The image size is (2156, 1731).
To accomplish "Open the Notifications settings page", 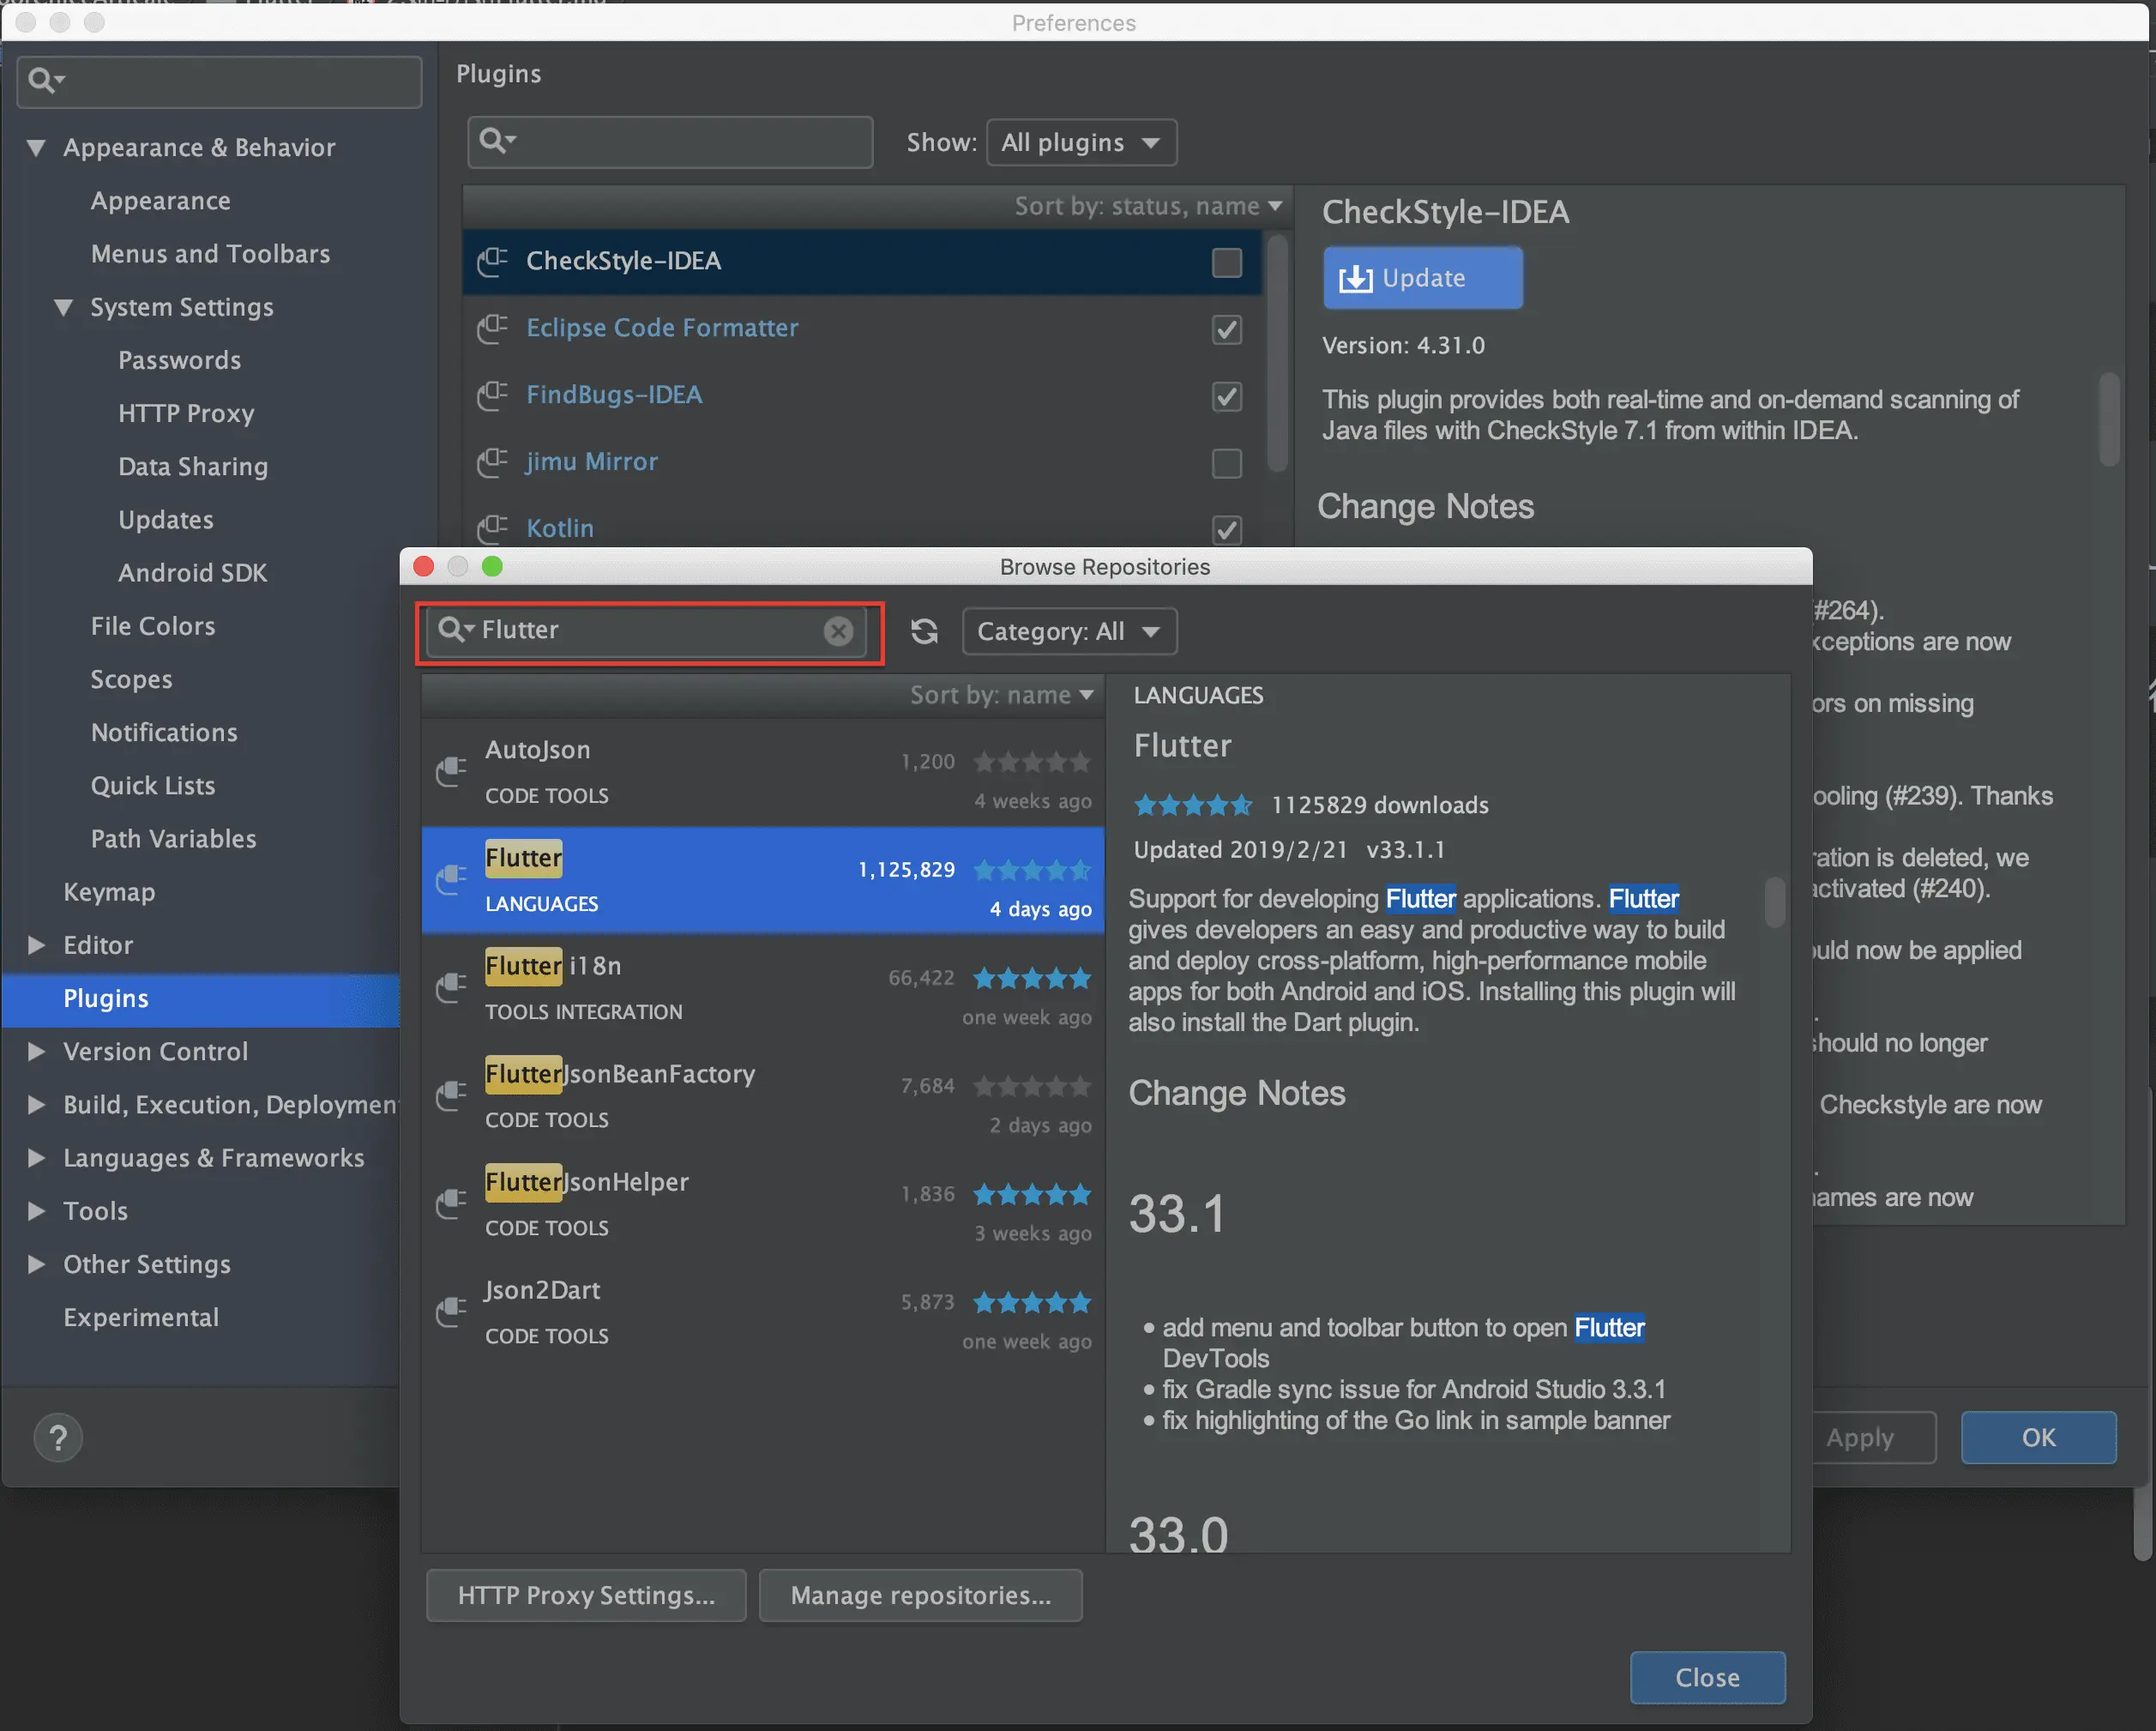I will [x=164, y=732].
